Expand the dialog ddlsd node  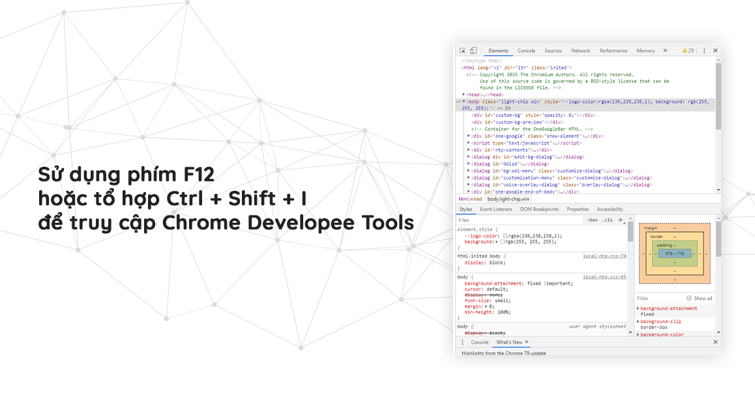[469, 164]
